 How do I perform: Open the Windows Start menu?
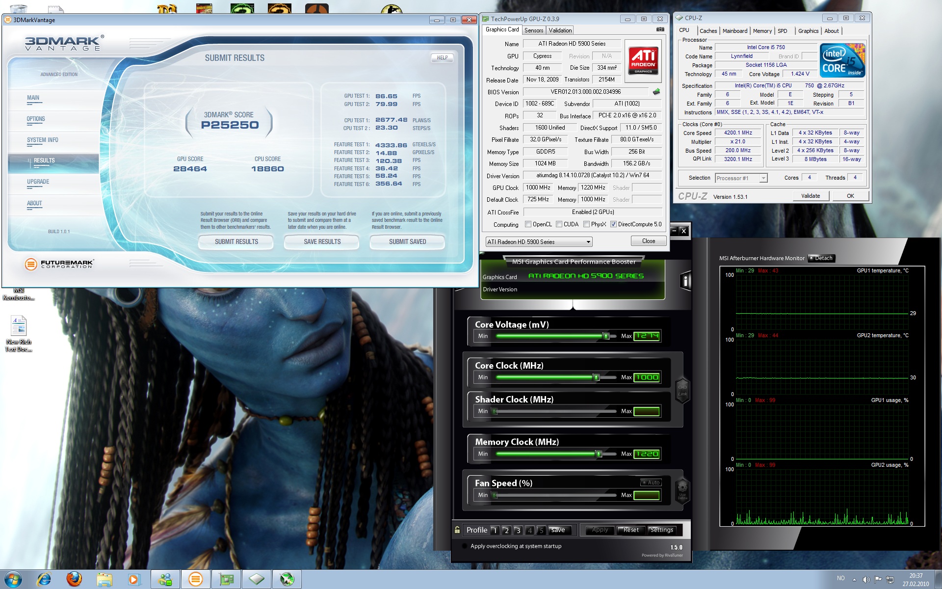point(13,579)
